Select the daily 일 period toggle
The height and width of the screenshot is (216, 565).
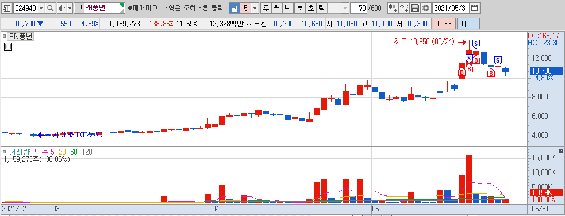(234, 8)
